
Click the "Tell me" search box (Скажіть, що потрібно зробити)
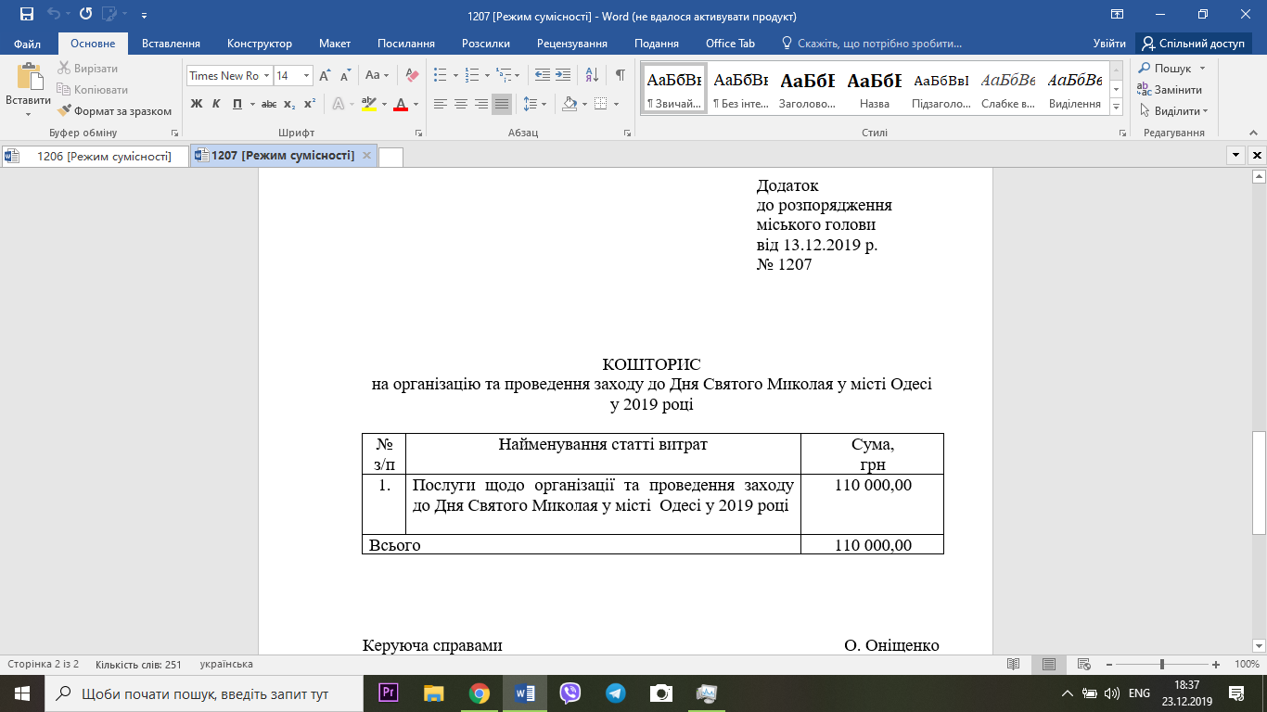pos(871,44)
